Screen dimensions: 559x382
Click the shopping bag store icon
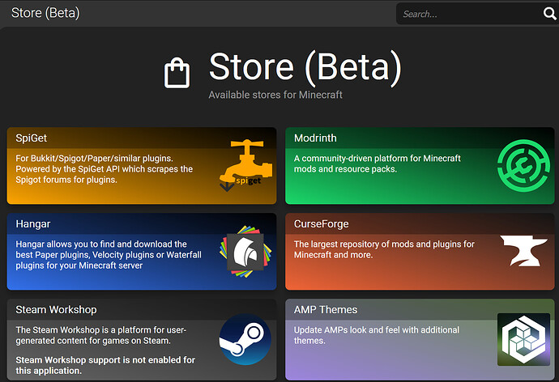tap(177, 73)
